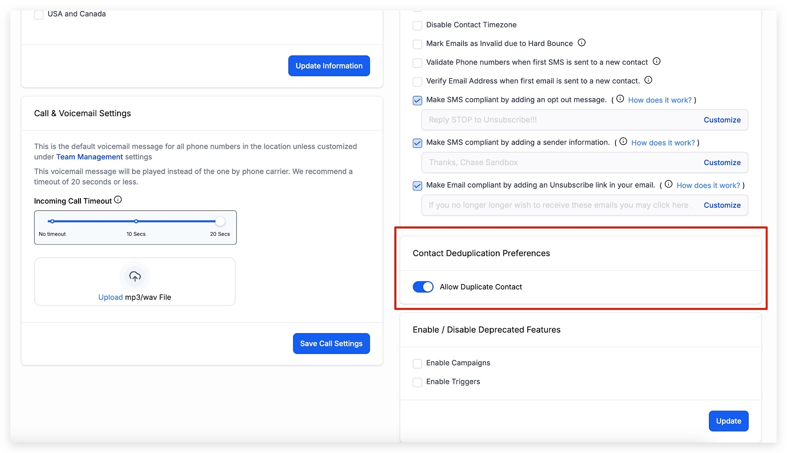The height and width of the screenshot is (453, 787).
Task: Click info icon for SMS opt out message
Action: [x=620, y=99]
